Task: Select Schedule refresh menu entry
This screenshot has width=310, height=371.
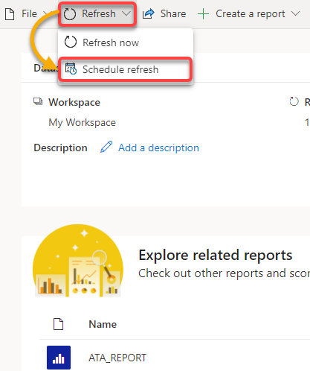Action: [x=126, y=69]
